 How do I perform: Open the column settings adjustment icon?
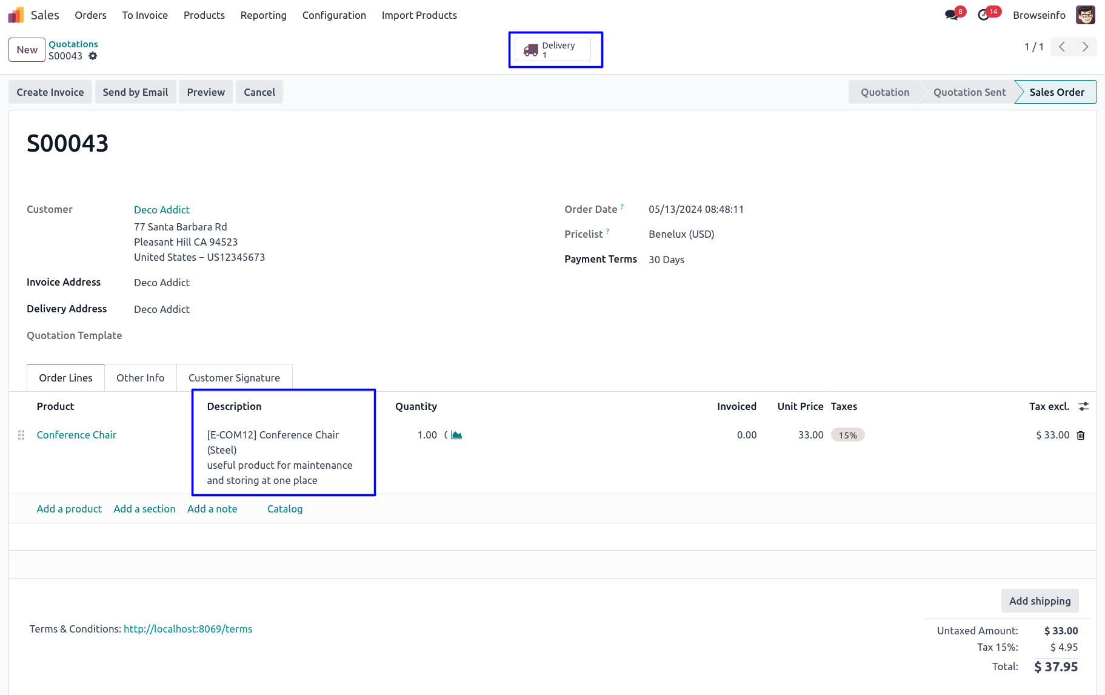pos(1083,406)
